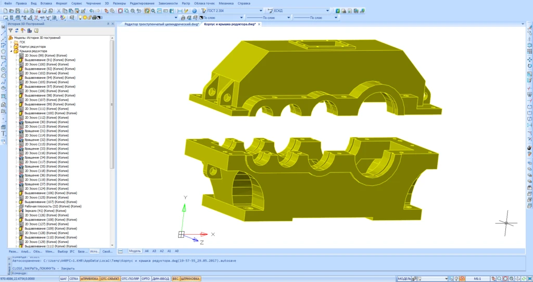Click the Undo arrow icon
Screen dimensions: 533x282
pyautogui.click(x=92, y=10)
